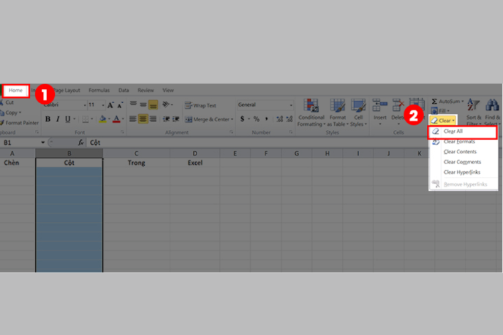Image resolution: width=503 pixels, height=335 pixels.
Task: Open Cell Styles gallery
Action: 358,113
